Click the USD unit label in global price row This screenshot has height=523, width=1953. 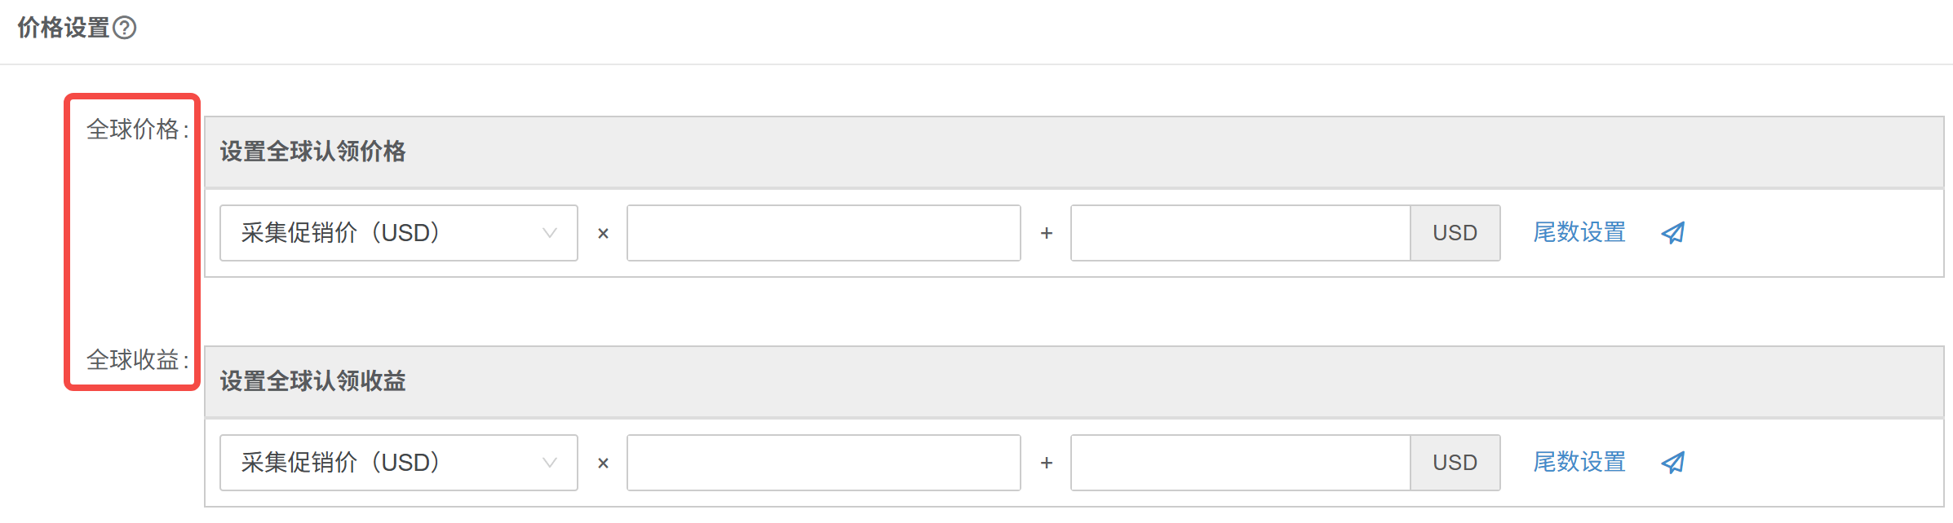point(1455,233)
